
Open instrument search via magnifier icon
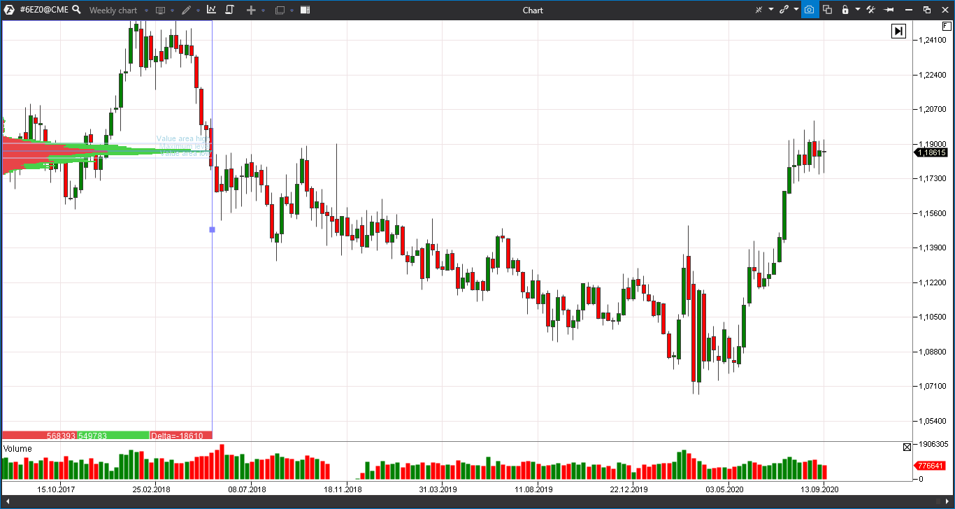coord(76,10)
